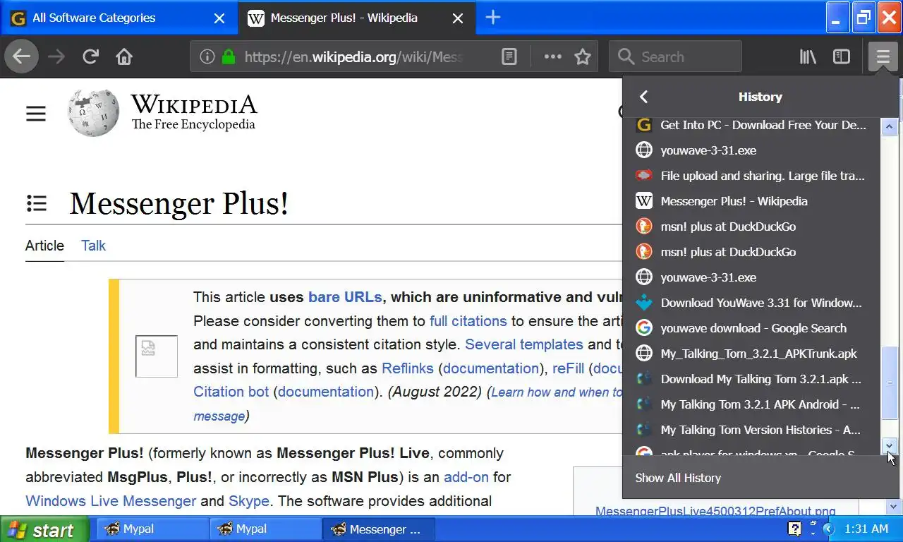
Task: Open Download YouWave 3.31 history entry
Action: click(751, 303)
